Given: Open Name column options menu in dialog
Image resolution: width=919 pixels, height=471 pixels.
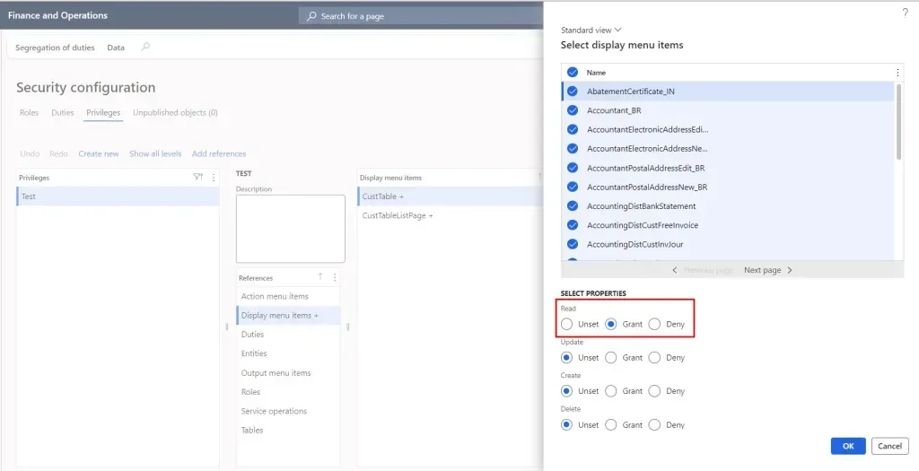Looking at the screenshot, I should (897, 73).
